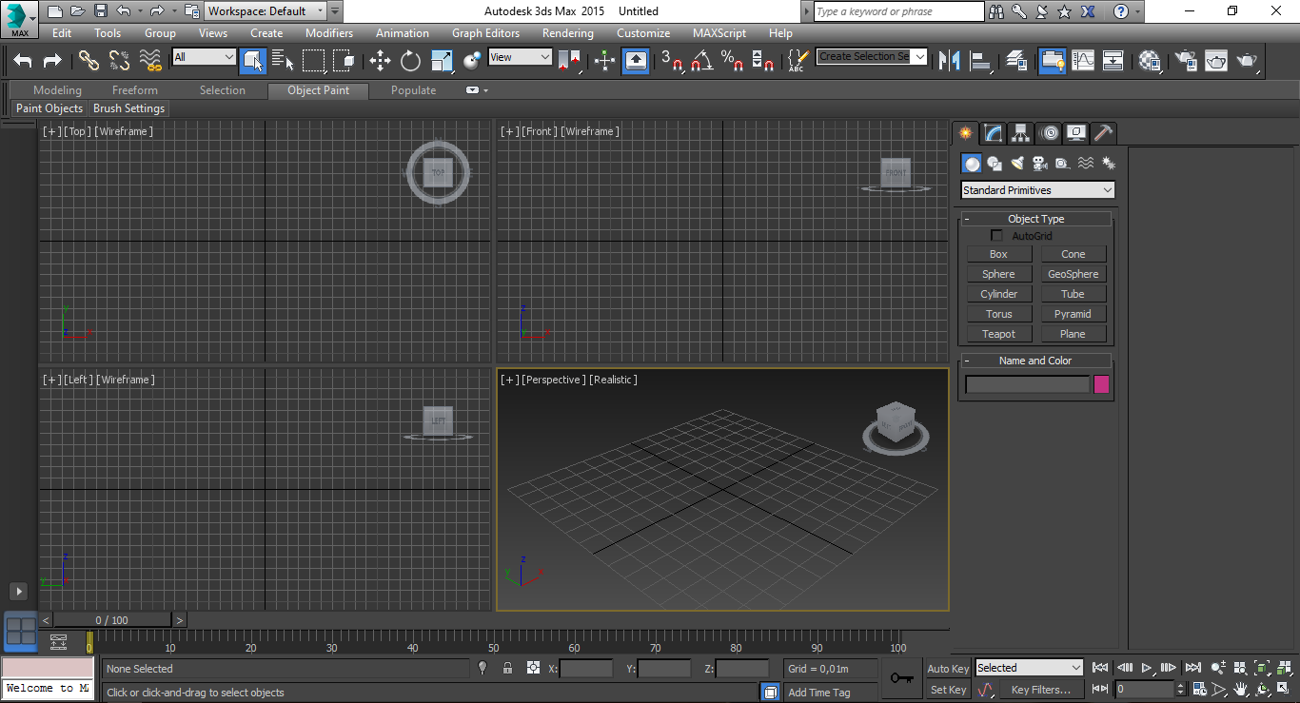Viewport: 1300px width, 703px height.
Task: Open the Key Filters... button
Action: pyautogui.click(x=1041, y=690)
